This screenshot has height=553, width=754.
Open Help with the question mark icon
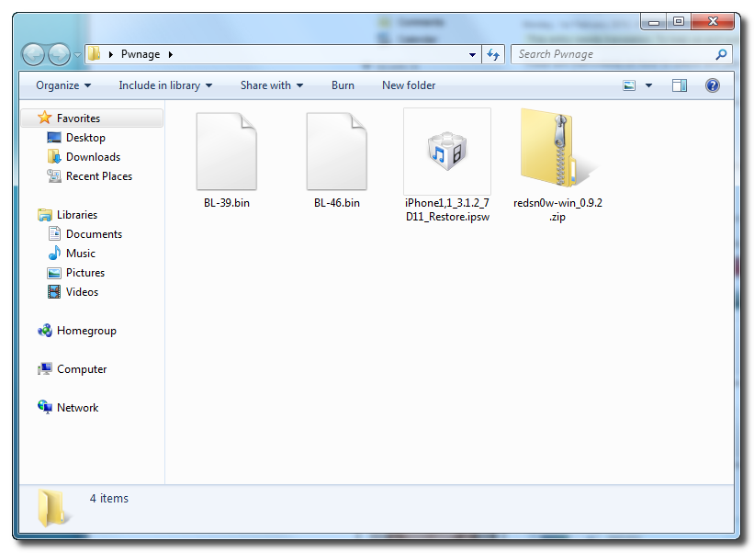click(712, 85)
